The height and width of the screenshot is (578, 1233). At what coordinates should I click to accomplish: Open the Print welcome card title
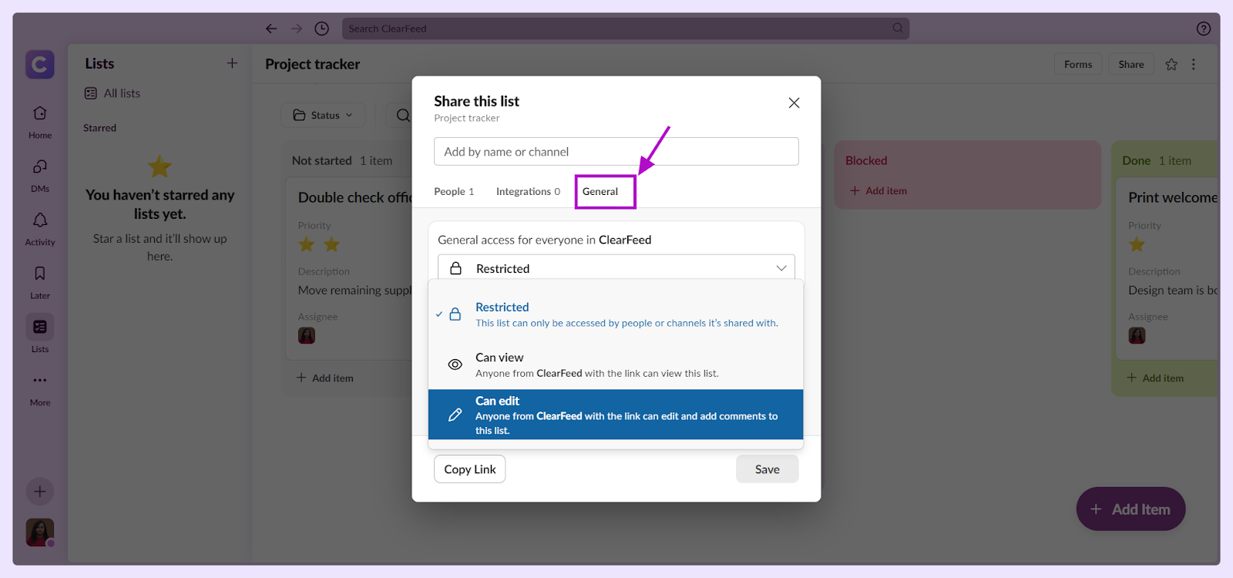pyautogui.click(x=1173, y=197)
